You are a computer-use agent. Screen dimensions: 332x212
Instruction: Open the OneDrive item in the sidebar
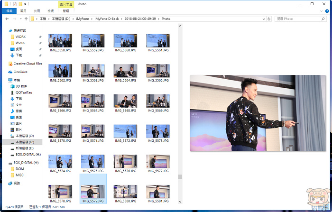(x=20, y=72)
